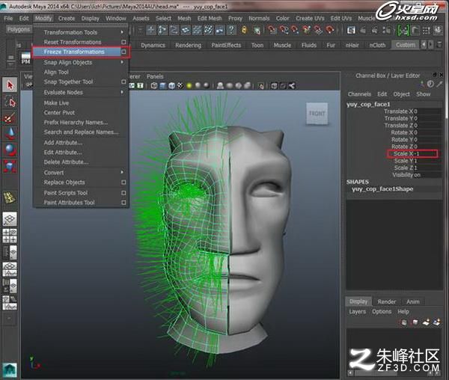
Task: Open the Polygons menu set dropdown
Action: point(19,29)
